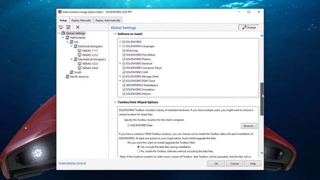
Task: Uncheck SOLIDWORKS Plastics checkbox
Action: 123,59
